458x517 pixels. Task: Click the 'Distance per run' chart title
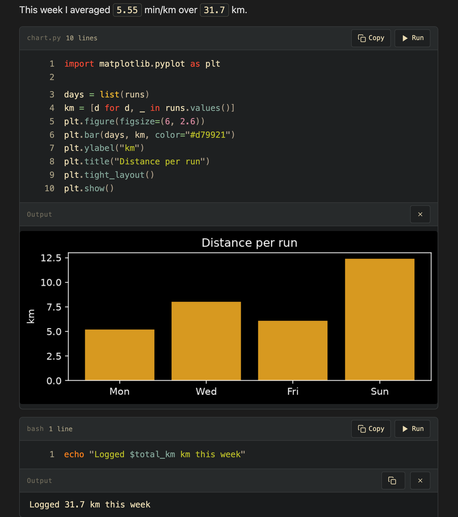click(249, 243)
